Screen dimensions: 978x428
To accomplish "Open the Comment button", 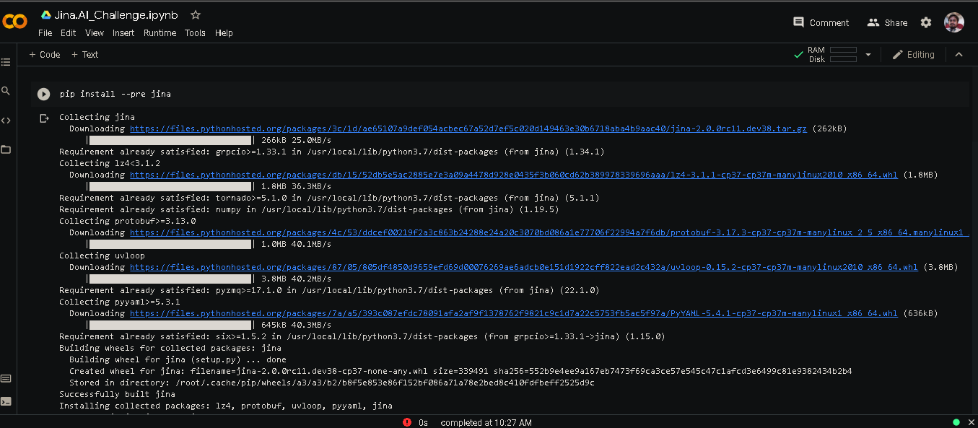I will pos(821,22).
